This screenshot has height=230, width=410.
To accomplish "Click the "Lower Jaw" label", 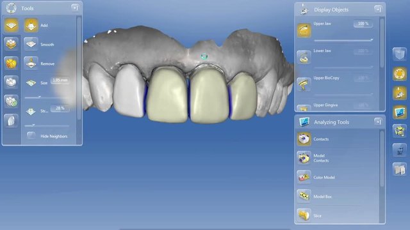I will [x=322, y=50].
